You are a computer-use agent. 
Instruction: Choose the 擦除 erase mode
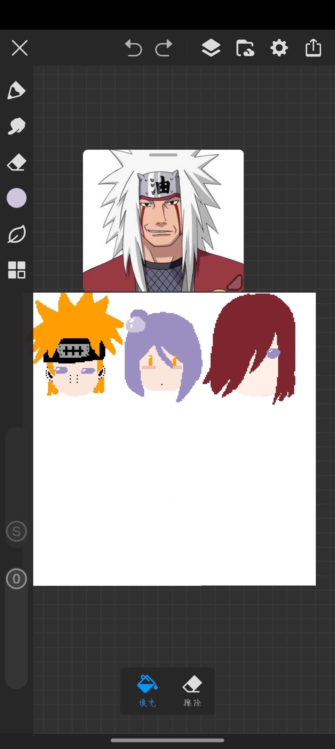(192, 691)
